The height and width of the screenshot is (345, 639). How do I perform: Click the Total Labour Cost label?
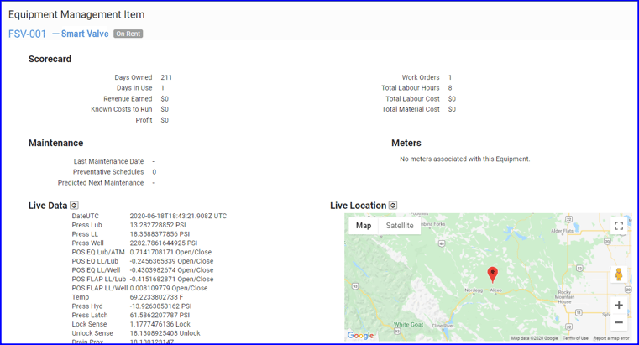pyautogui.click(x=412, y=98)
